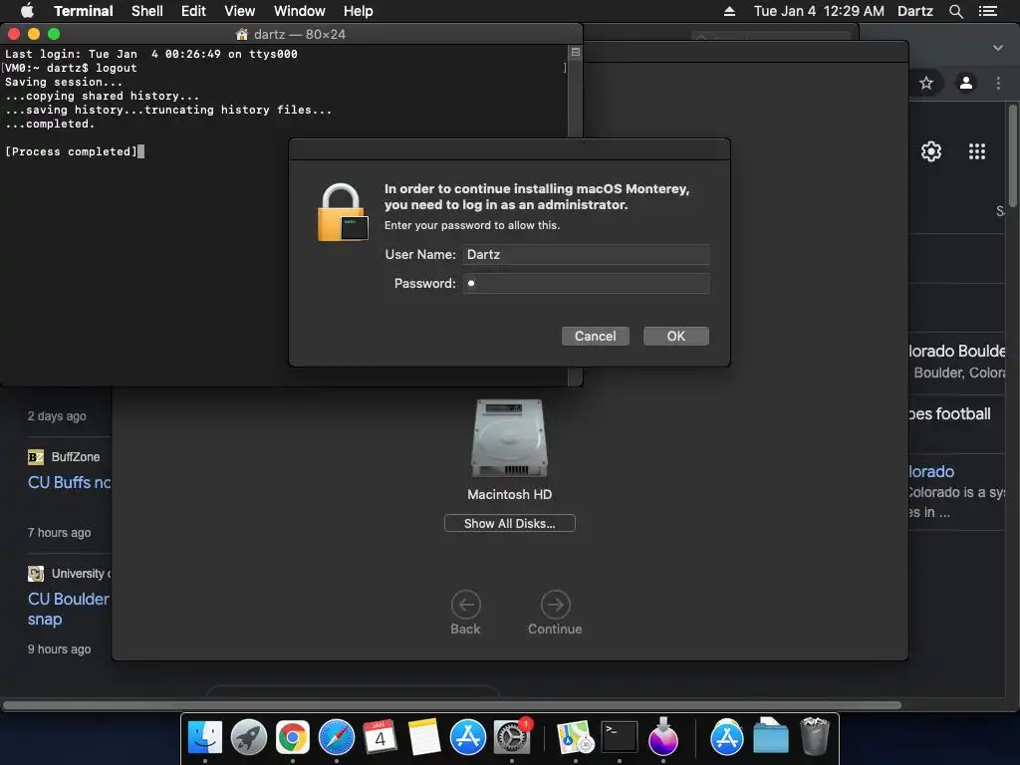Launch Launchpad rocket icon in Dock

[x=248, y=738]
